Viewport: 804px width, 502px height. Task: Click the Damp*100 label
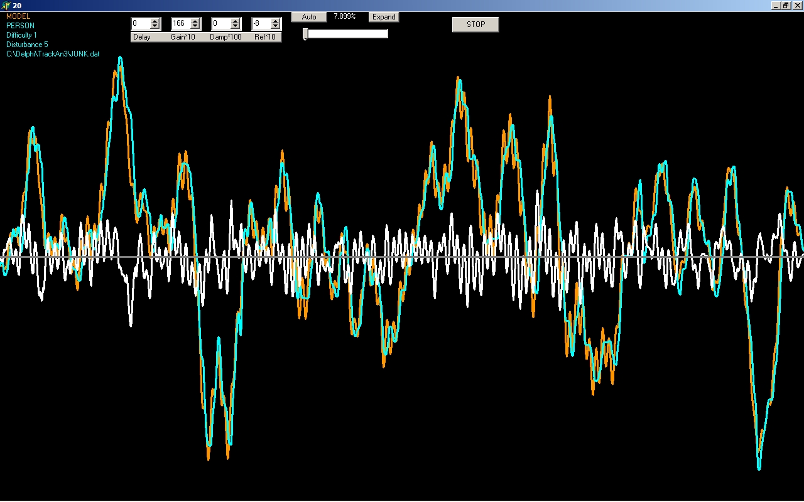click(225, 37)
